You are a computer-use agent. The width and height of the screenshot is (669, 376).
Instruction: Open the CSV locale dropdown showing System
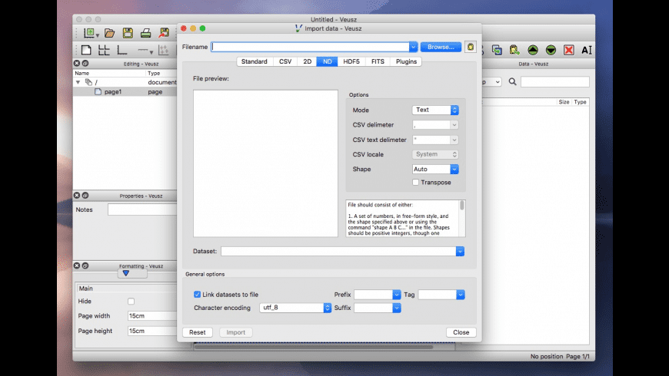[435, 154]
